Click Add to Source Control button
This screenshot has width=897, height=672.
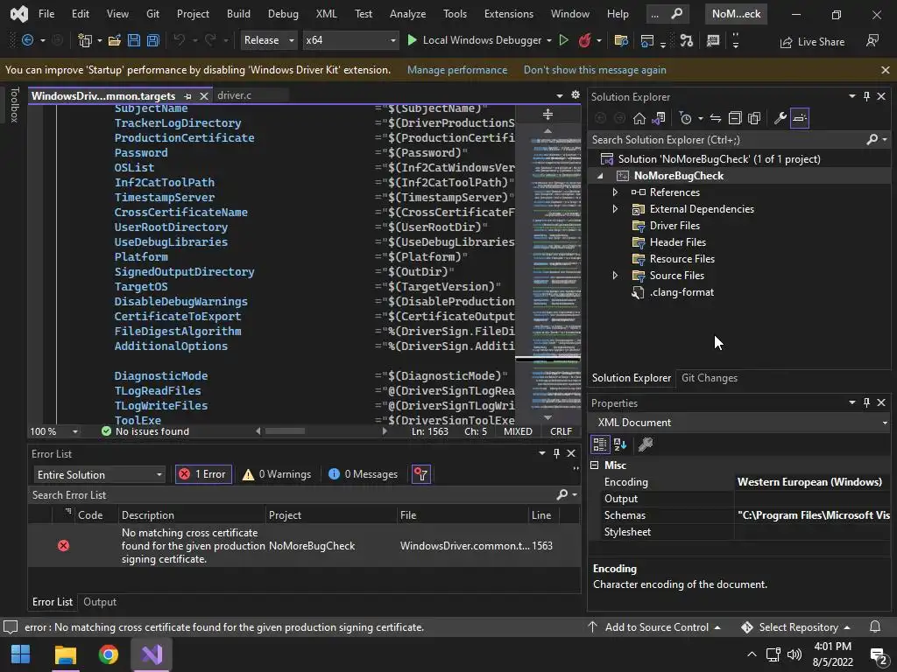coord(654,627)
